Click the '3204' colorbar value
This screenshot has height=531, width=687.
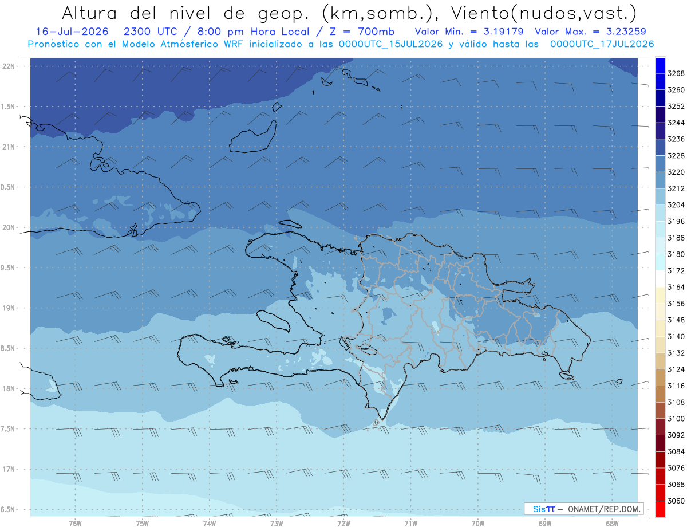pyautogui.click(x=676, y=205)
